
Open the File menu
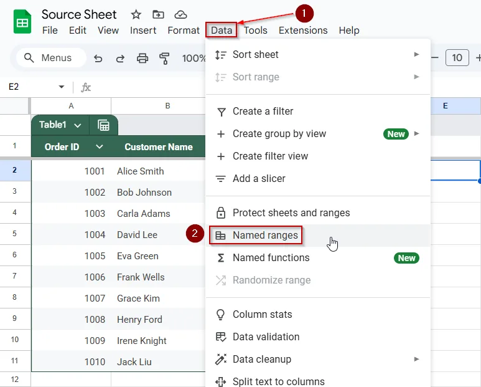[50, 31]
